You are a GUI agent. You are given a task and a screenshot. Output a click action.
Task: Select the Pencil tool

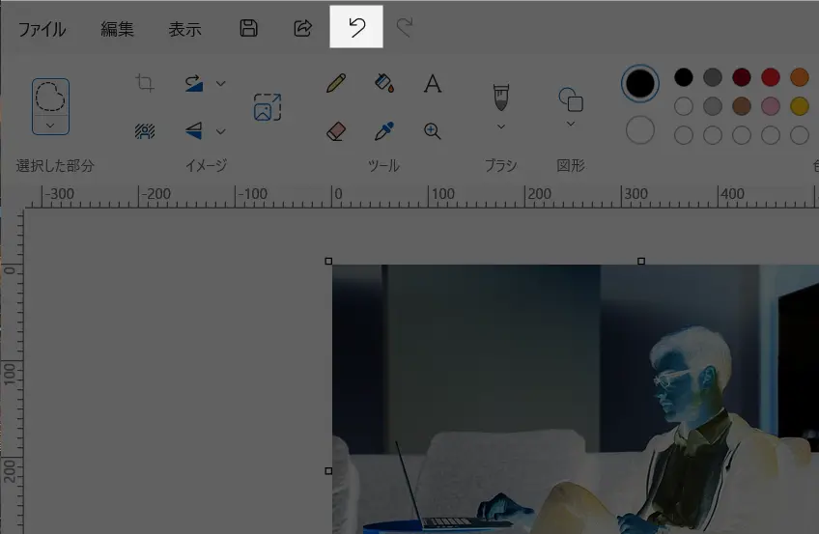336,83
